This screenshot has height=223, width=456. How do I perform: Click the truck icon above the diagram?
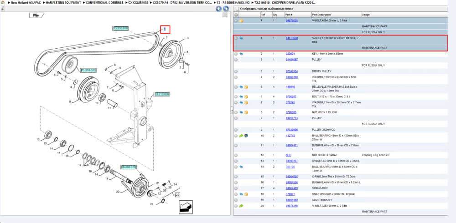pyautogui.click(x=36, y=15)
